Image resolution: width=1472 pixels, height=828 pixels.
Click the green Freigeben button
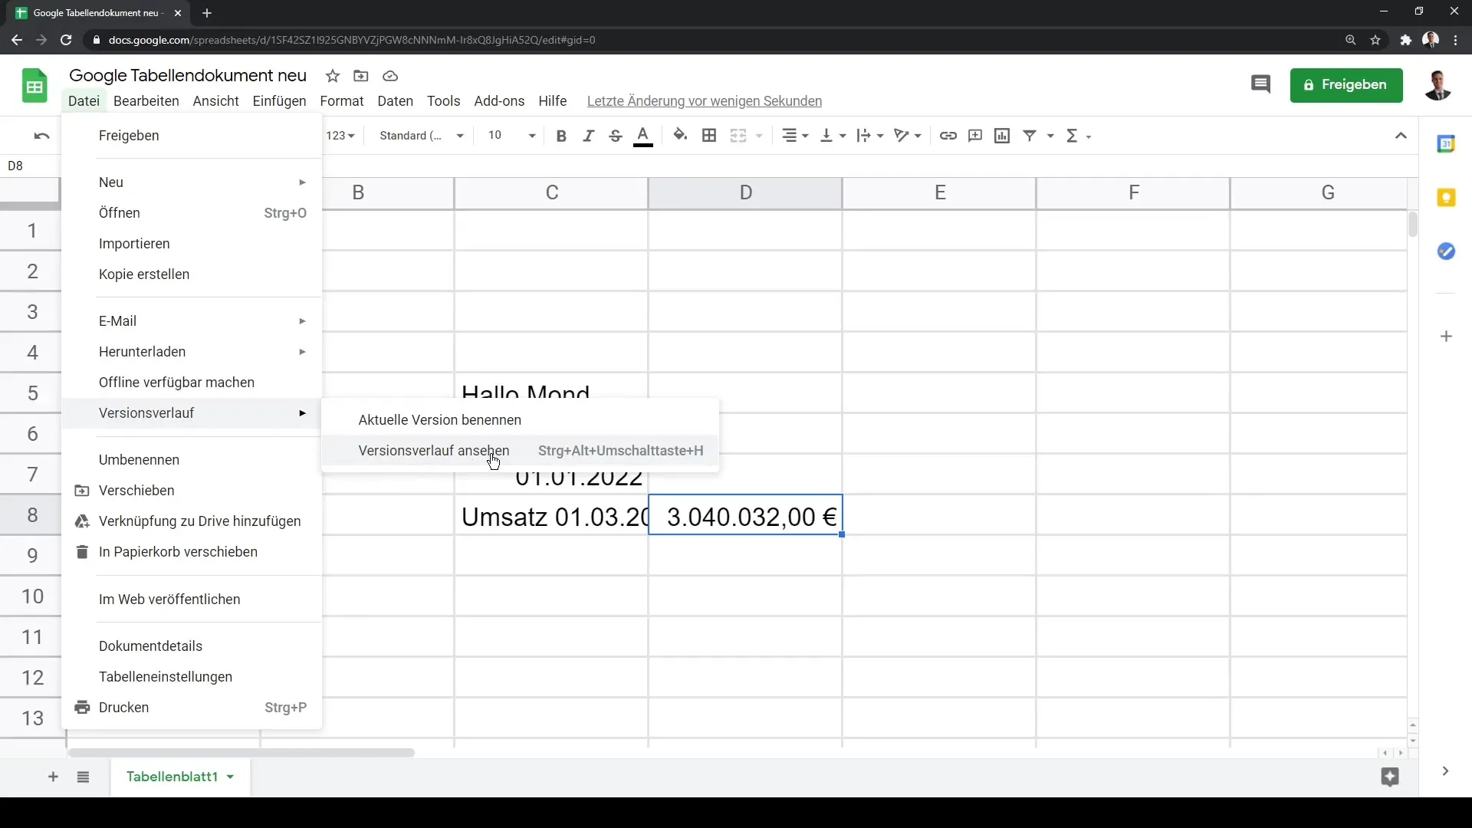[x=1346, y=84]
